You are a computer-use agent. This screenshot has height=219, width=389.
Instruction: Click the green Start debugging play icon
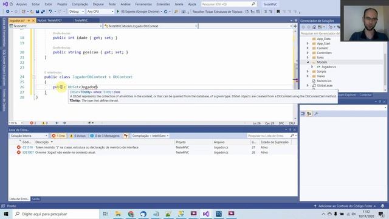click(118, 12)
